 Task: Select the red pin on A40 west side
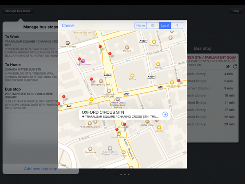(63, 97)
